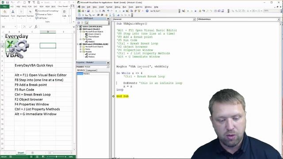Screen dimensions: 283x159
Task: Open the (General) object dropdown
Action: 194,19
